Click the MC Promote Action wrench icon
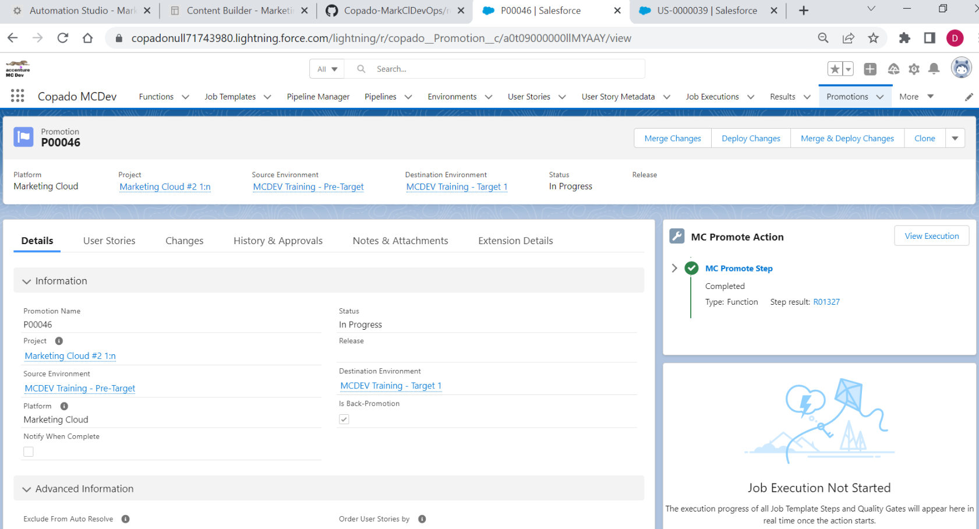 (x=677, y=236)
